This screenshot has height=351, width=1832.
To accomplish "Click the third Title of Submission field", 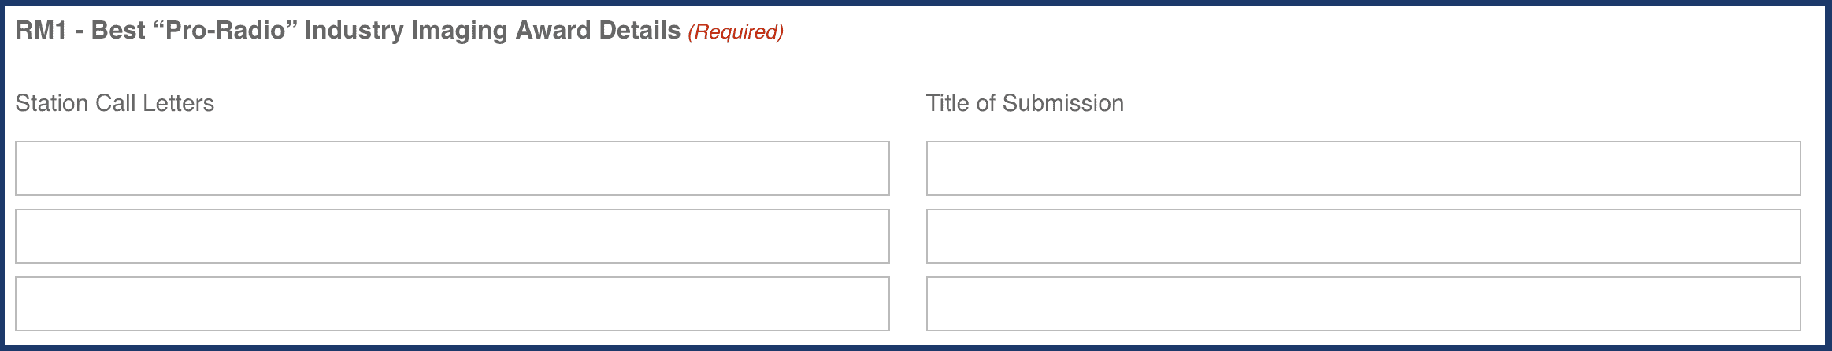I will tap(1363, 304).
